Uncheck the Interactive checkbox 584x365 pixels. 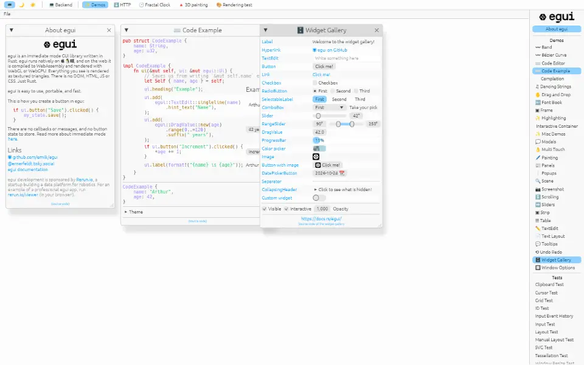click(297, 209)
